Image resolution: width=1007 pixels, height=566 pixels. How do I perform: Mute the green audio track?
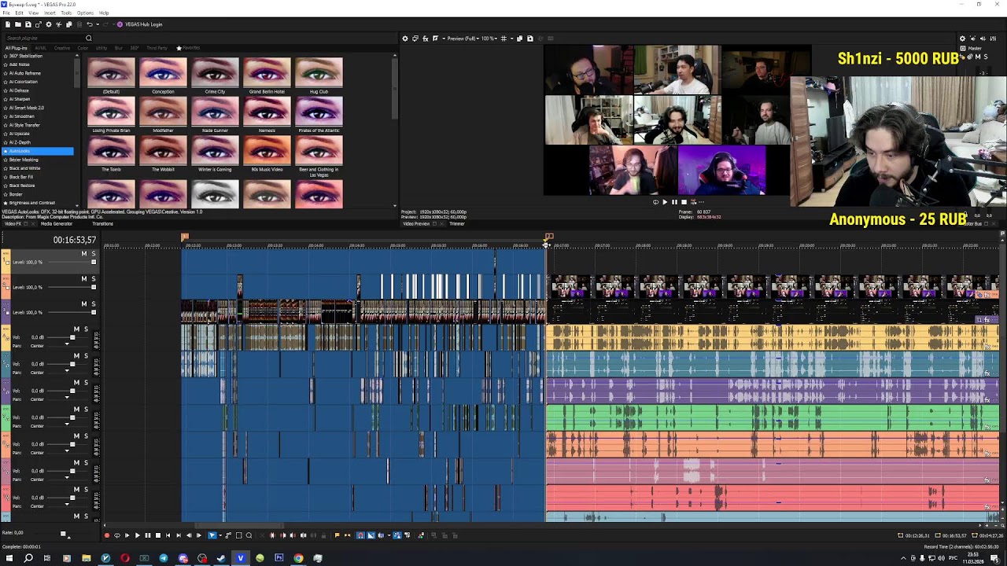(76, 410)
